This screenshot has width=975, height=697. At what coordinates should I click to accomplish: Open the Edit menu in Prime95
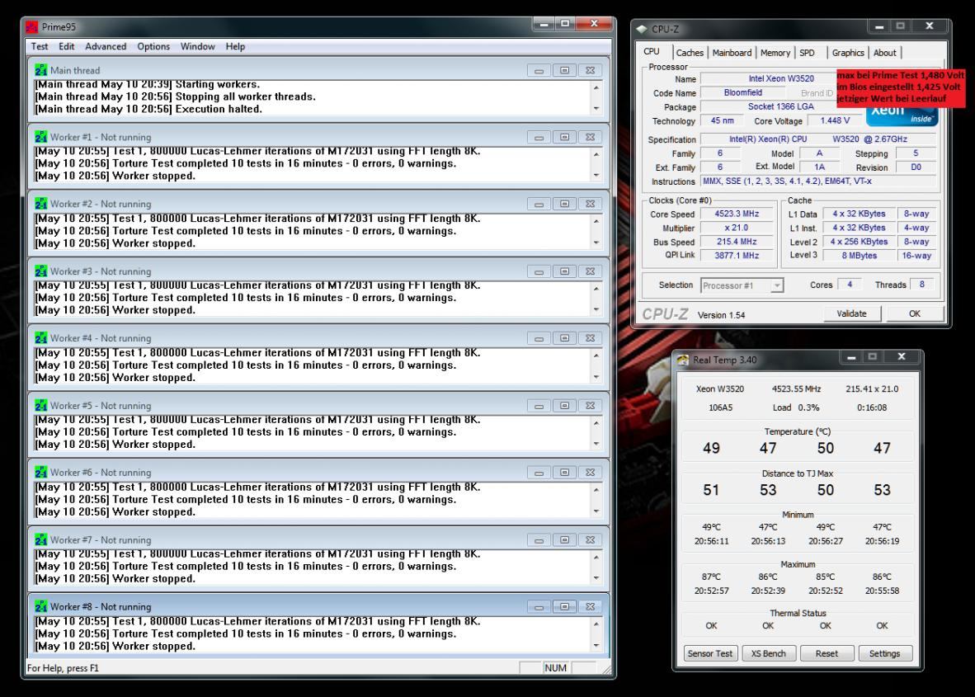point(67,47)
